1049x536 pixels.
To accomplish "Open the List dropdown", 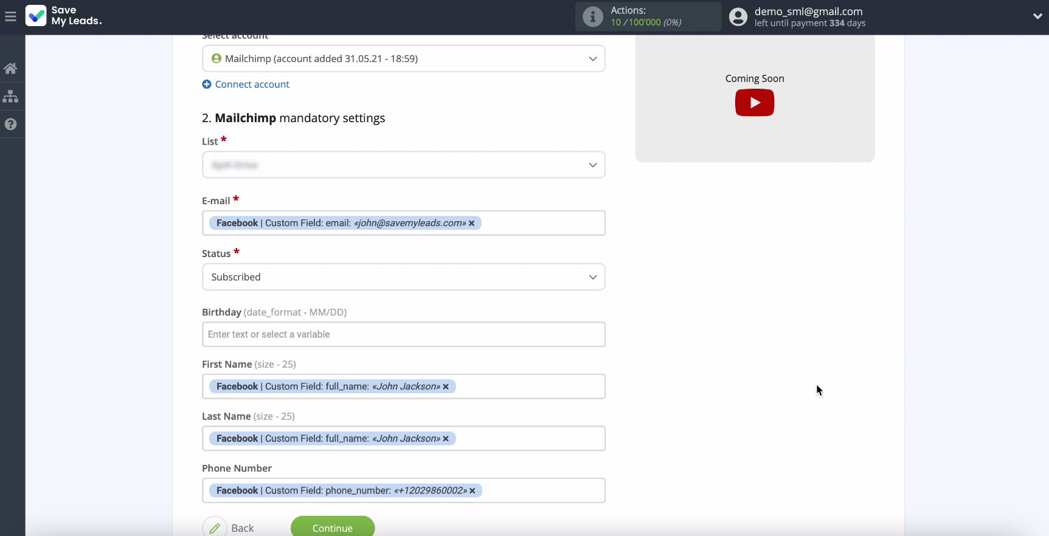I will pyautogui.click(x=404, y=165).
